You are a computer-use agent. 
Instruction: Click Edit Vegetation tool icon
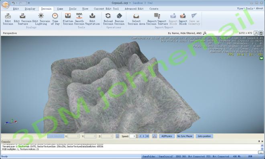pyautogui.click(x=92, y=16)
